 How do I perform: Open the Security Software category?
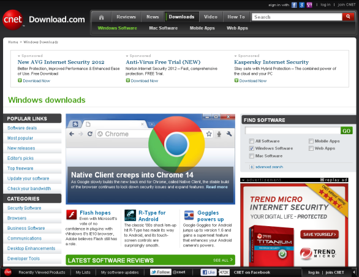25,208
